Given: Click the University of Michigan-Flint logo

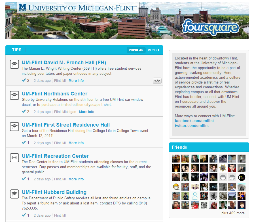Looking at the screenshot, I should [x=77, y=8].
